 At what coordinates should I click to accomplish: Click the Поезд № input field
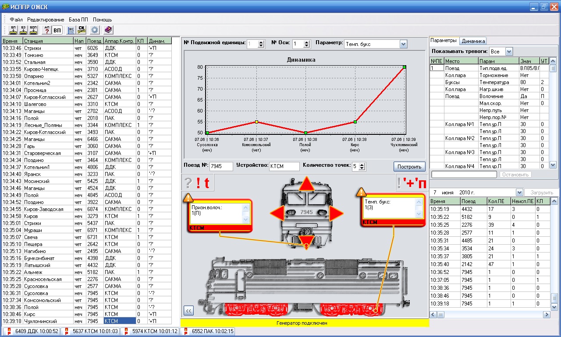(x=221, y=166)
